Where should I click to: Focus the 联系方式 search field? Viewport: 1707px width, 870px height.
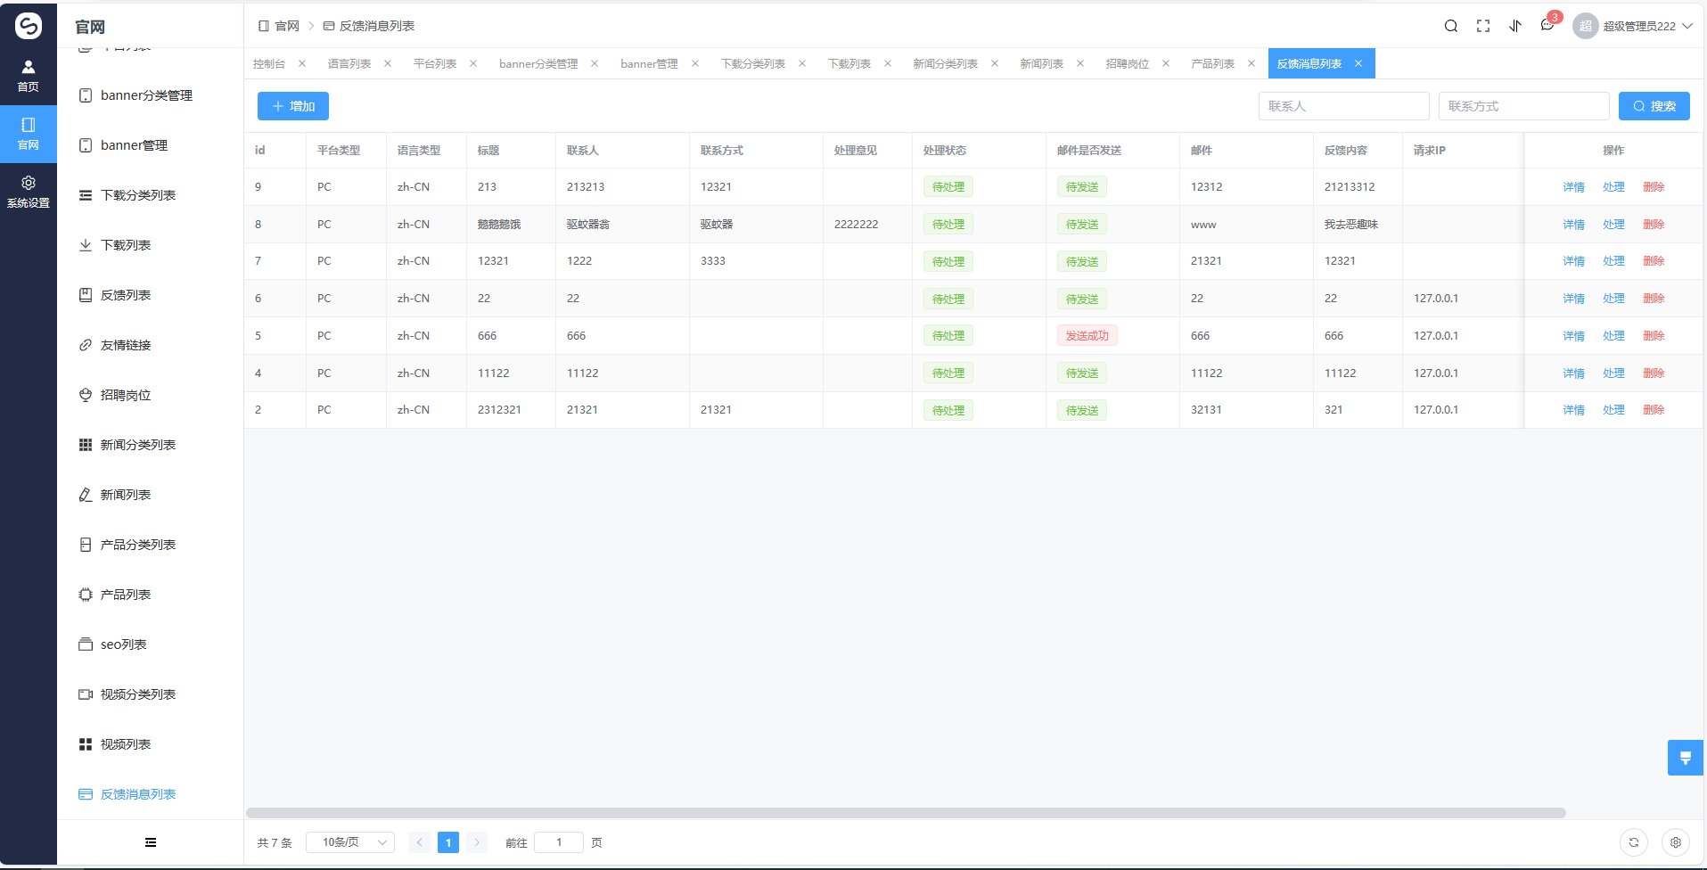coord(1524,106)
